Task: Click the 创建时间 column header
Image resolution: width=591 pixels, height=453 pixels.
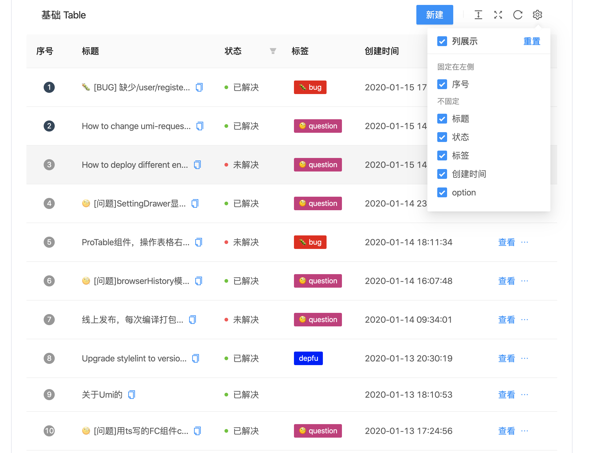Action: pyautogui.click(x=382, y=51)
